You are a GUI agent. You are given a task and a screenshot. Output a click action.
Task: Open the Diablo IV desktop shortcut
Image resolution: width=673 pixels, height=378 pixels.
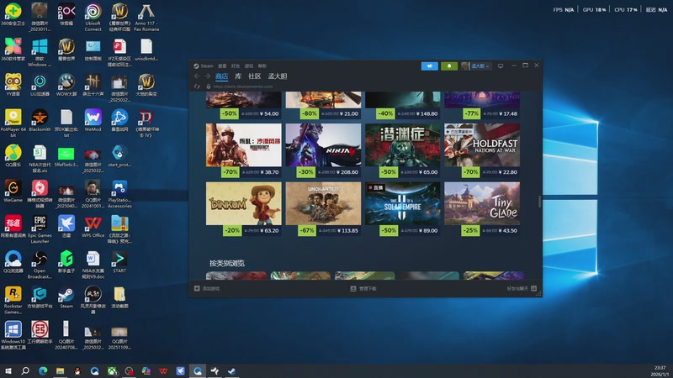(x=146, y=123)
